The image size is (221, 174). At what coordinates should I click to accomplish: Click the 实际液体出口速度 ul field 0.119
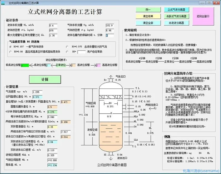(52, 150)
